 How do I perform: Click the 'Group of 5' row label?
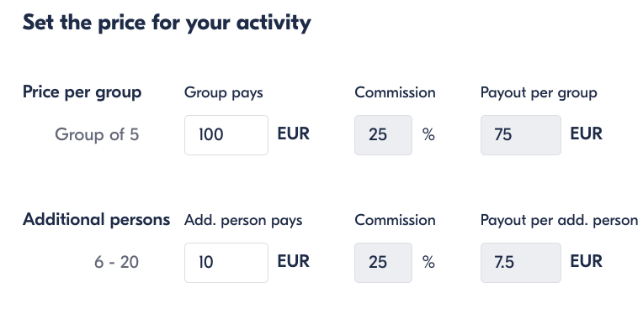(x=97, y=134)
